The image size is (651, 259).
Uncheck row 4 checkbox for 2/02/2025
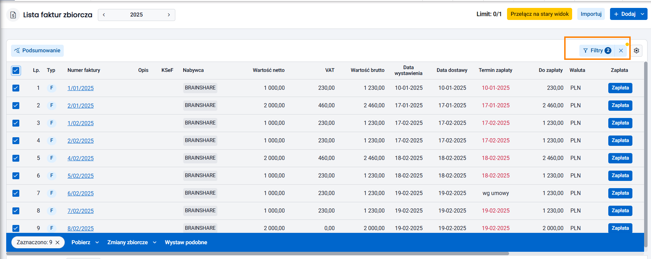(x=16, y=141)
